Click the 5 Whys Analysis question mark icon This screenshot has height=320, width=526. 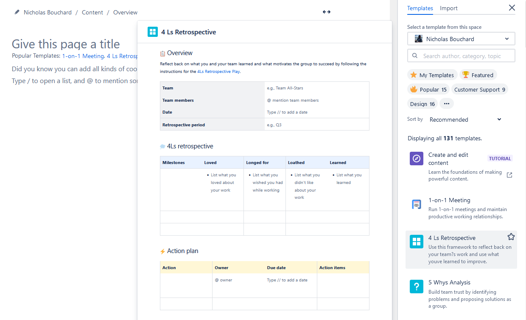point(417,287)
